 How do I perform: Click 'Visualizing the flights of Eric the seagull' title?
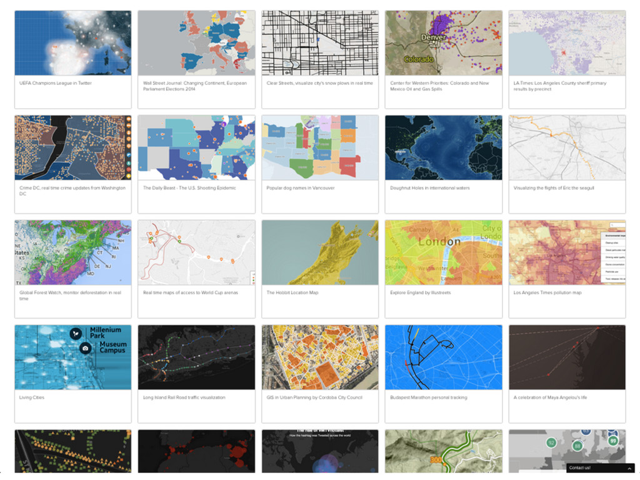point(554,188)
